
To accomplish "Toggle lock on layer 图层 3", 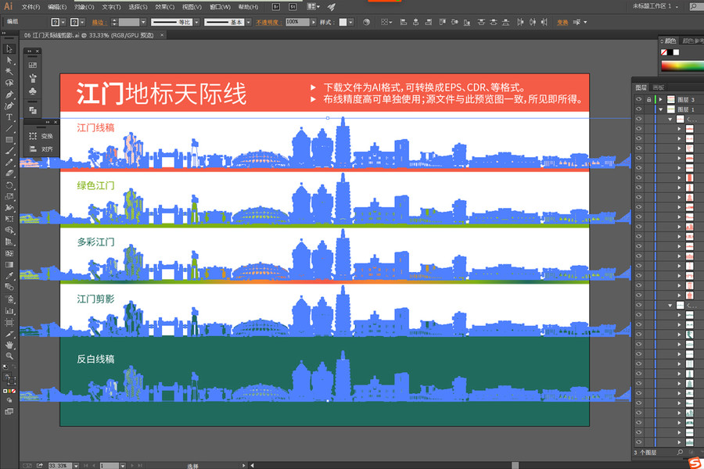I will (x=648, y=99).
